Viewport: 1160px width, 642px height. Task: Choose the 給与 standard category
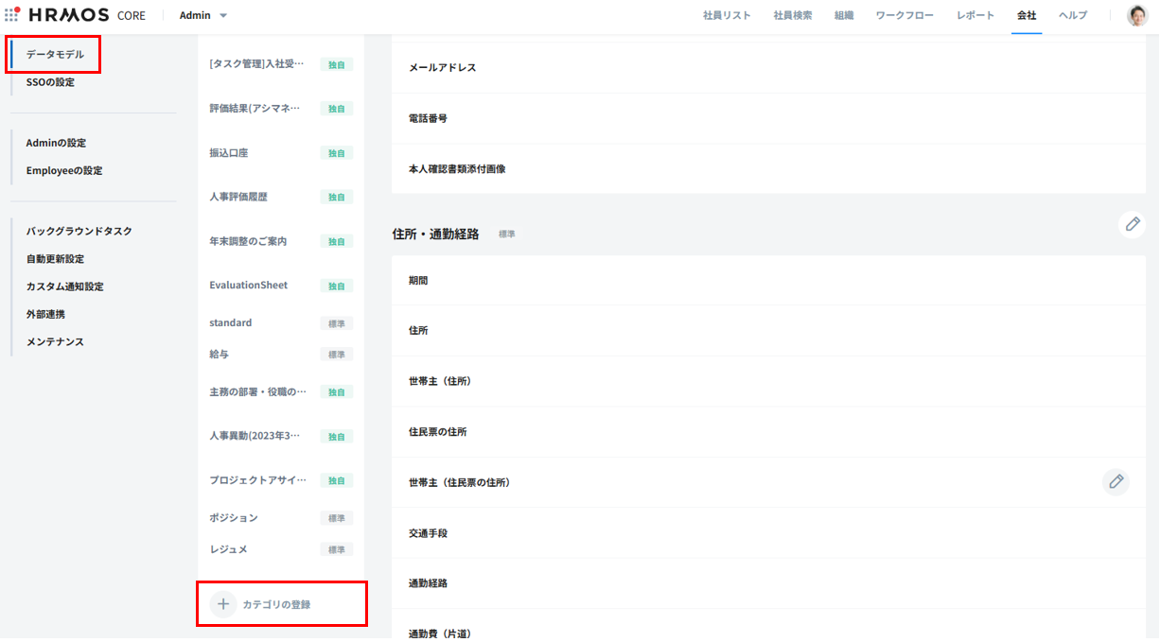click(220, 355)
